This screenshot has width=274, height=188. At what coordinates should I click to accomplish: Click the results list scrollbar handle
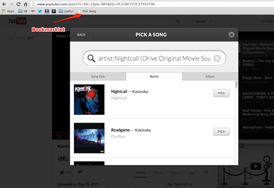[236, 85]
